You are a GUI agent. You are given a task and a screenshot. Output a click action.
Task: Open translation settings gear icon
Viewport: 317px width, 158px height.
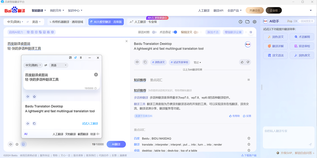click(254, 22)
